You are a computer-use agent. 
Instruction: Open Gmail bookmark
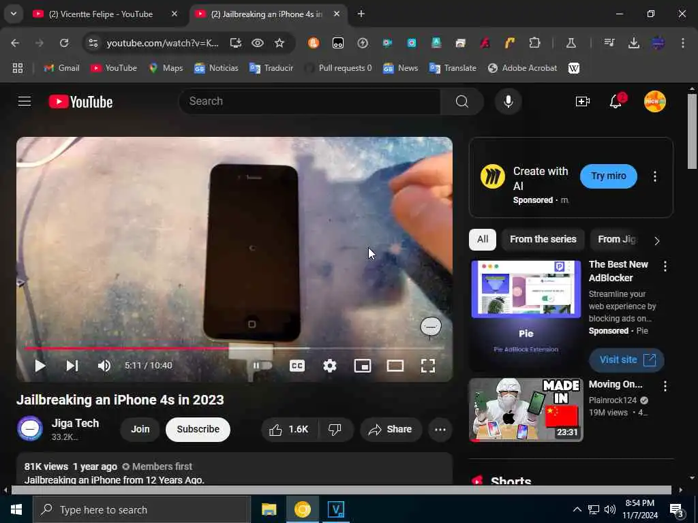[61, 68]
